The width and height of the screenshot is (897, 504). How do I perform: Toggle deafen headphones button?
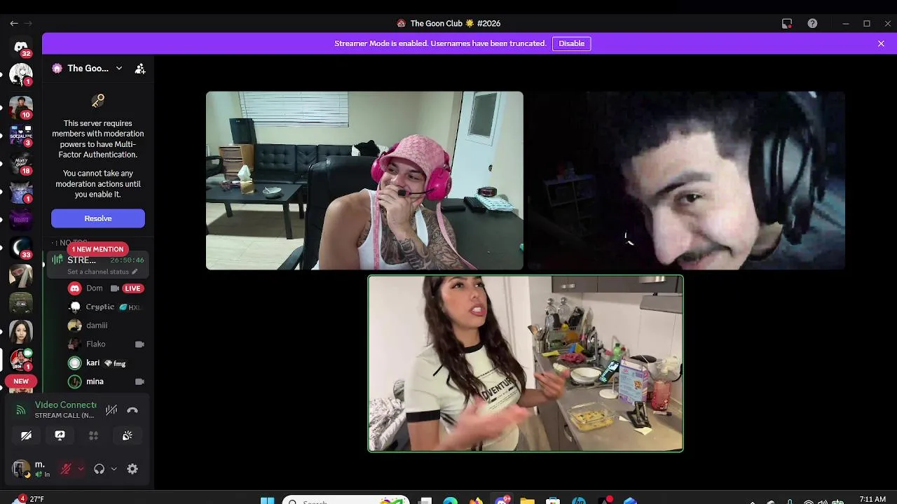pos(99,469)
